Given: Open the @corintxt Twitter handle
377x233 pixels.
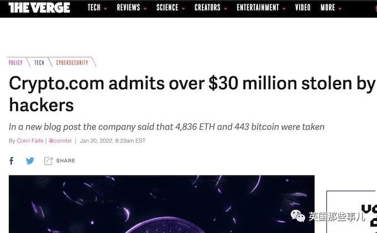Looking at the screenshot, I should pyautogui.click(x=59, y=141).
